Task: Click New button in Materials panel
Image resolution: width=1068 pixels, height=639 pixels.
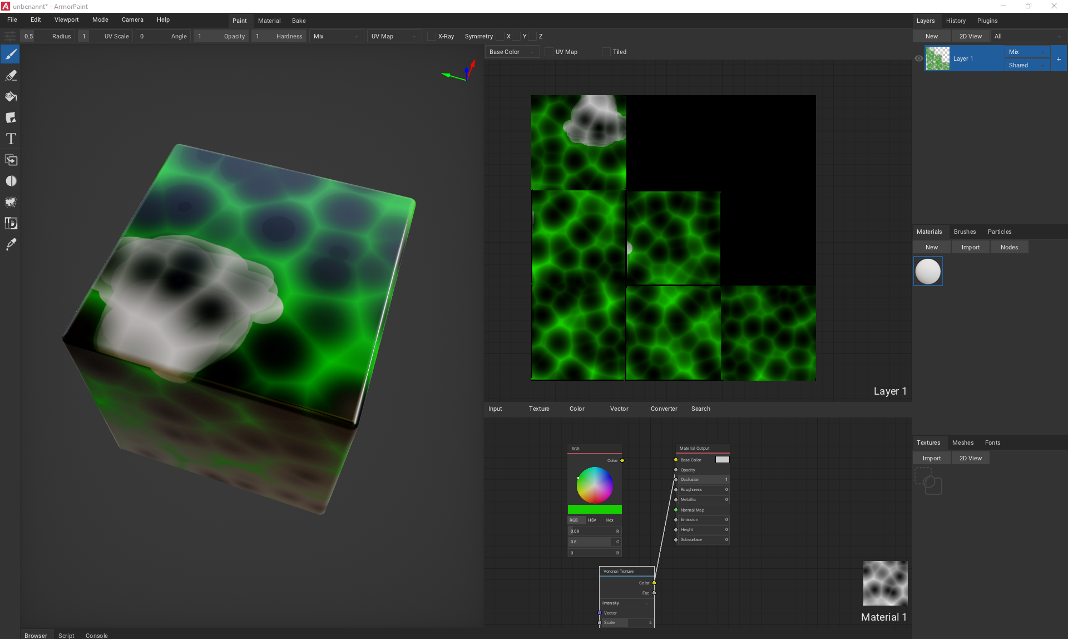Action: (932, 247)
